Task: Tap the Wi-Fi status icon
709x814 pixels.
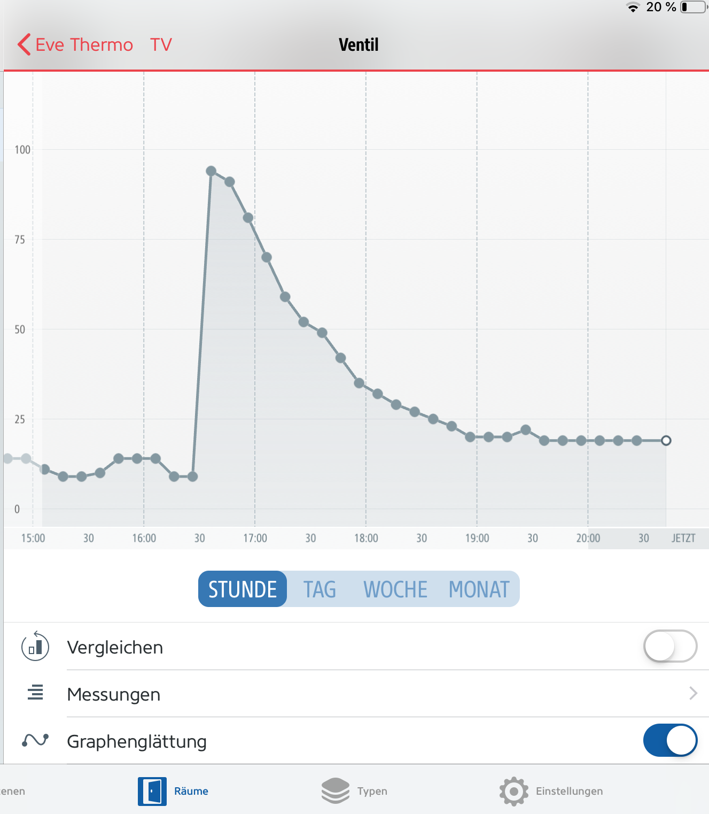Action: coord(633,7)
